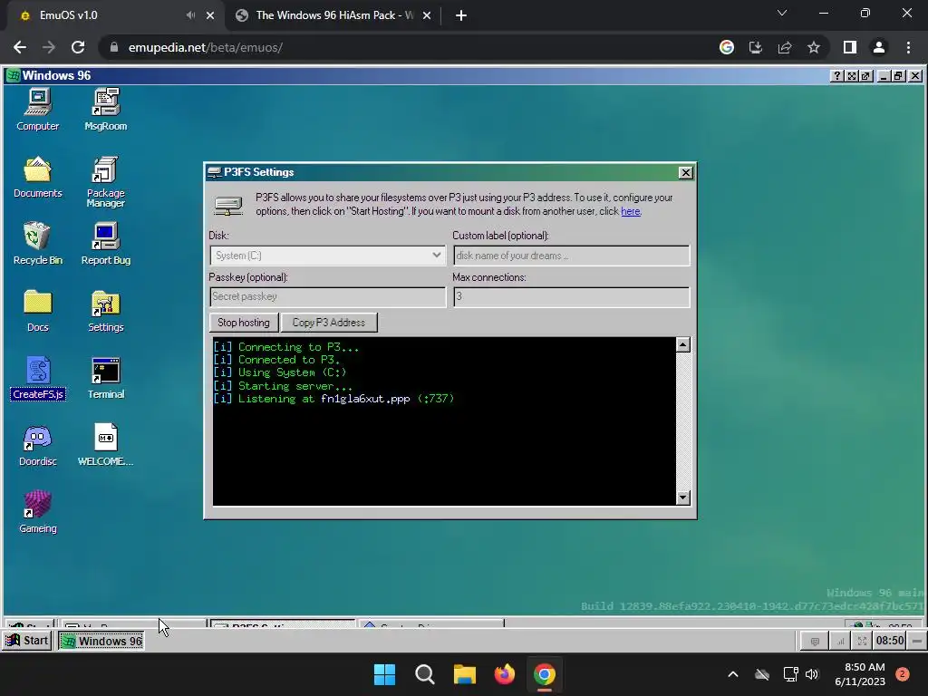Toggle Chrome side panel icon
The image size is (928, 696).
(x=850, y=47)
